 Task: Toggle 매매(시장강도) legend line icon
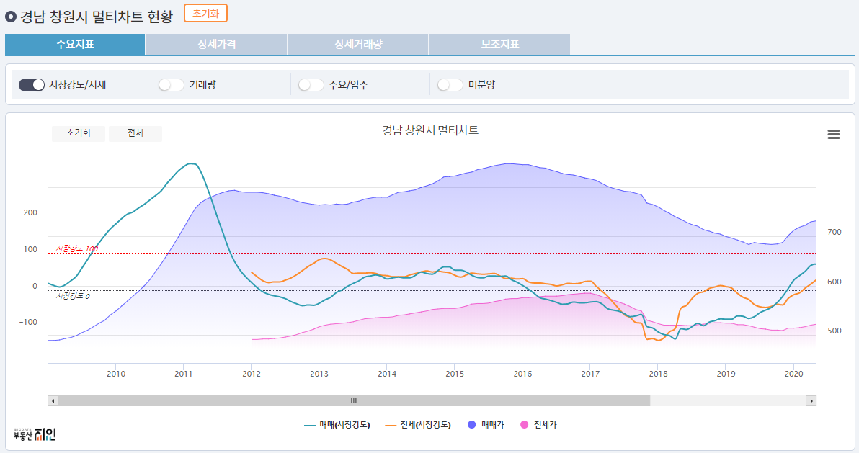[310, 425]
